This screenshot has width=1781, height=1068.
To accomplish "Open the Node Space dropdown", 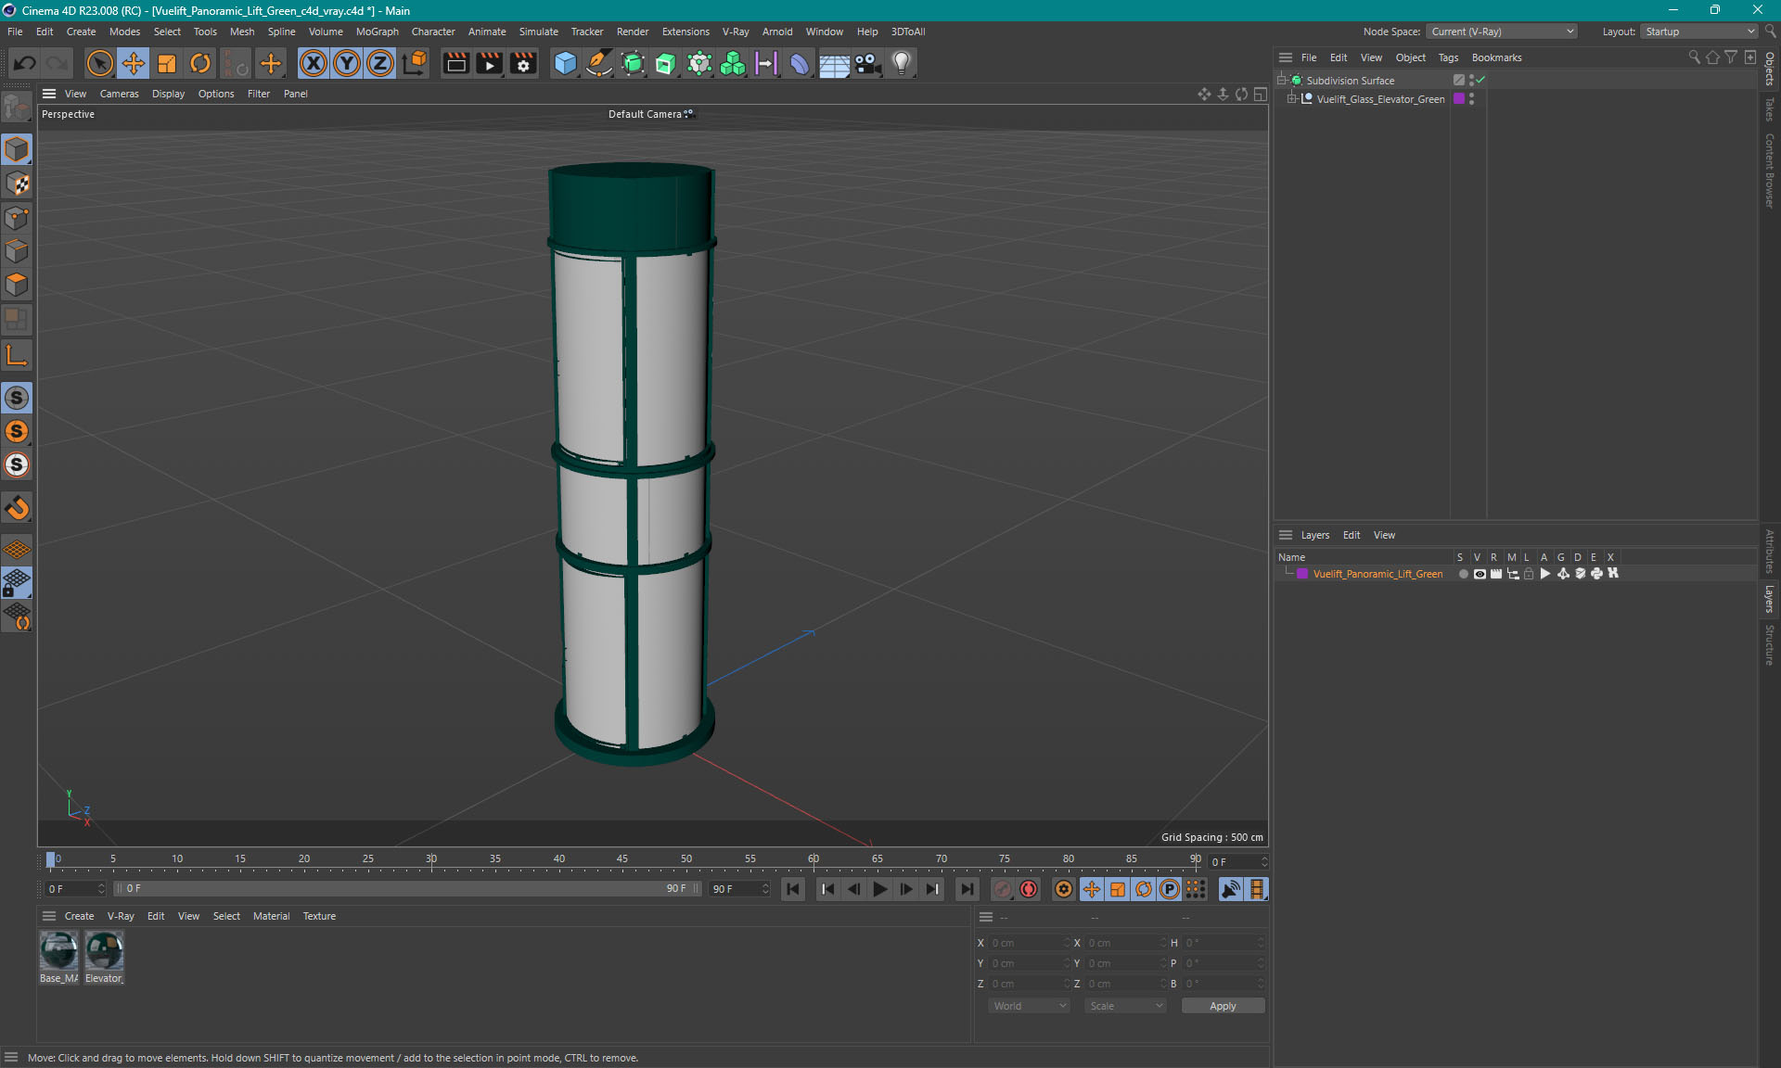I will click(x=1501, y=32).
